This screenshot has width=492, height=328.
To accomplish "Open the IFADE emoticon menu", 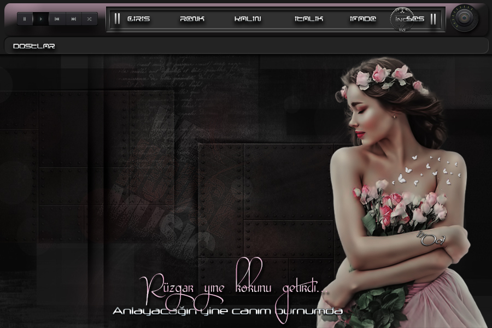I will tap(363, 19).
